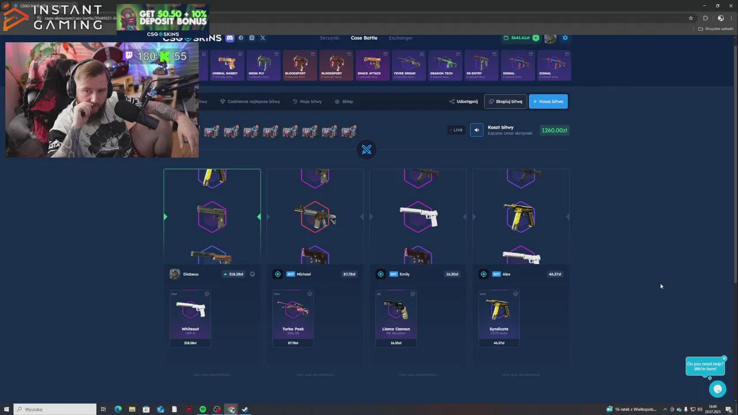Open the Sklep section
Viewport: 738px width, 415px height.
click(x=344, y=101)
